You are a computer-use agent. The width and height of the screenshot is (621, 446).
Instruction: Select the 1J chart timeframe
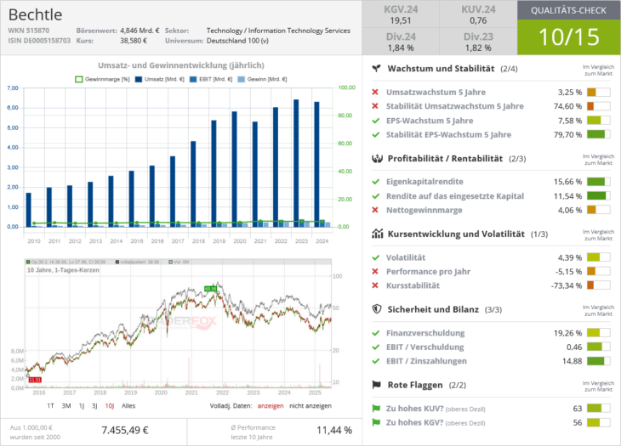coord(82,406)
